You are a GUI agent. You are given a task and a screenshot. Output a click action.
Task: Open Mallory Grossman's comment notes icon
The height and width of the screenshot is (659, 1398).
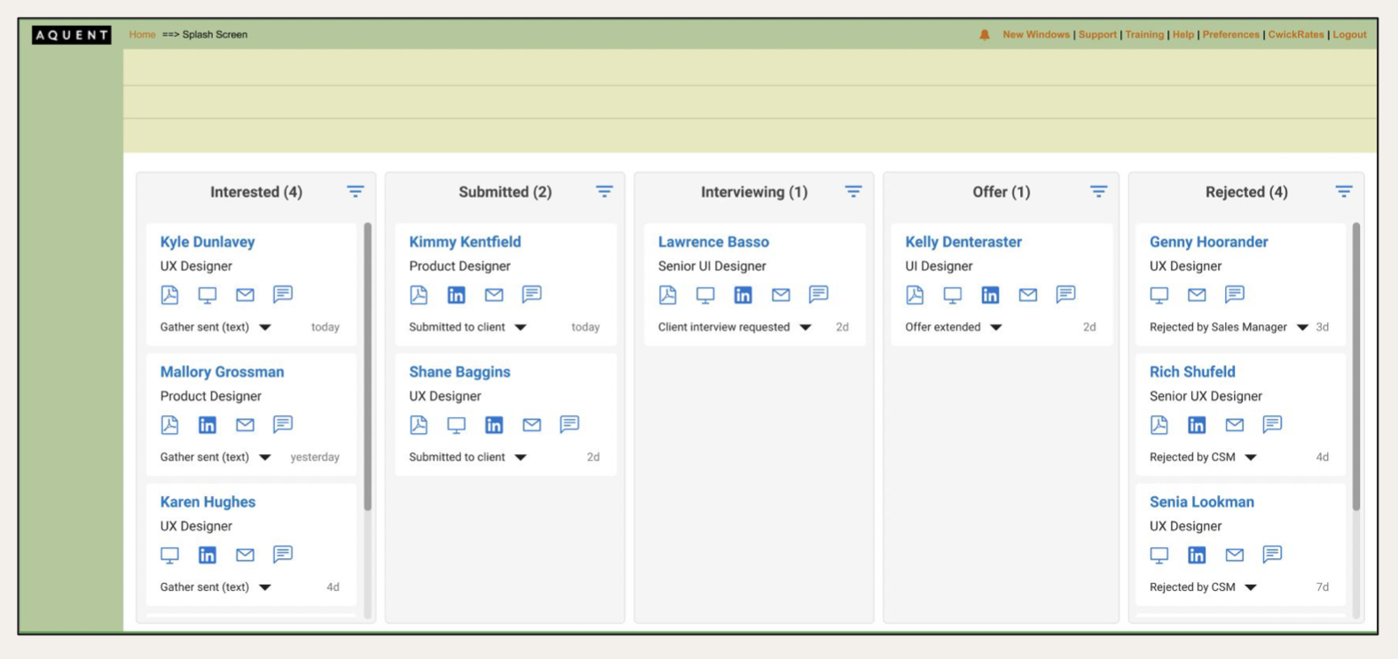(x=283, y=424)
